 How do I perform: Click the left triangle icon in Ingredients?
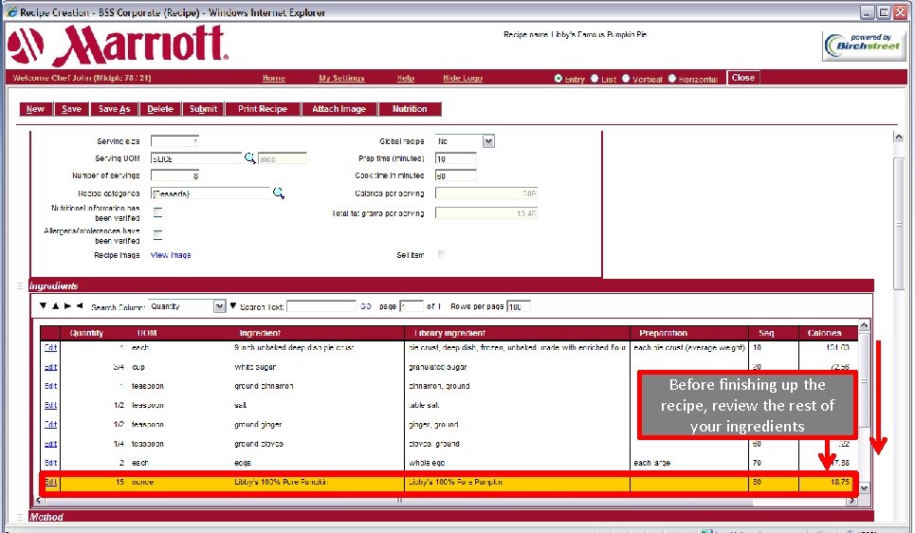pyautogui.click(x=80, y=306)
